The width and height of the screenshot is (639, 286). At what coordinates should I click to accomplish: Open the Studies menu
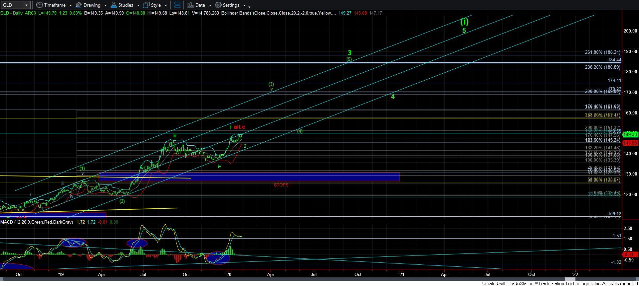[122, 5]
